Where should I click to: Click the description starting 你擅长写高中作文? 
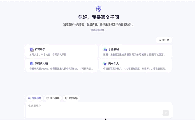[135, 69]
